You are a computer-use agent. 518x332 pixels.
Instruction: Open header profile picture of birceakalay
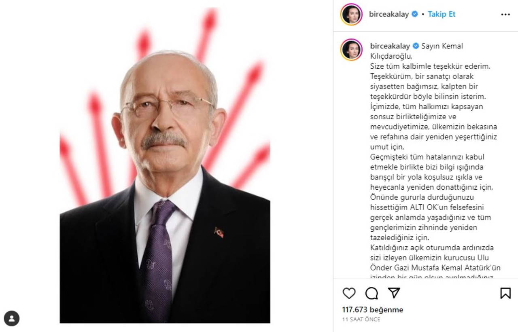(x=351, y=14)
